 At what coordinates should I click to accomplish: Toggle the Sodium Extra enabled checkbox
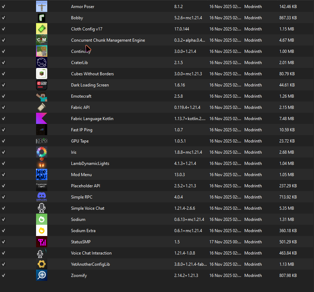click(x=4, y=230)
